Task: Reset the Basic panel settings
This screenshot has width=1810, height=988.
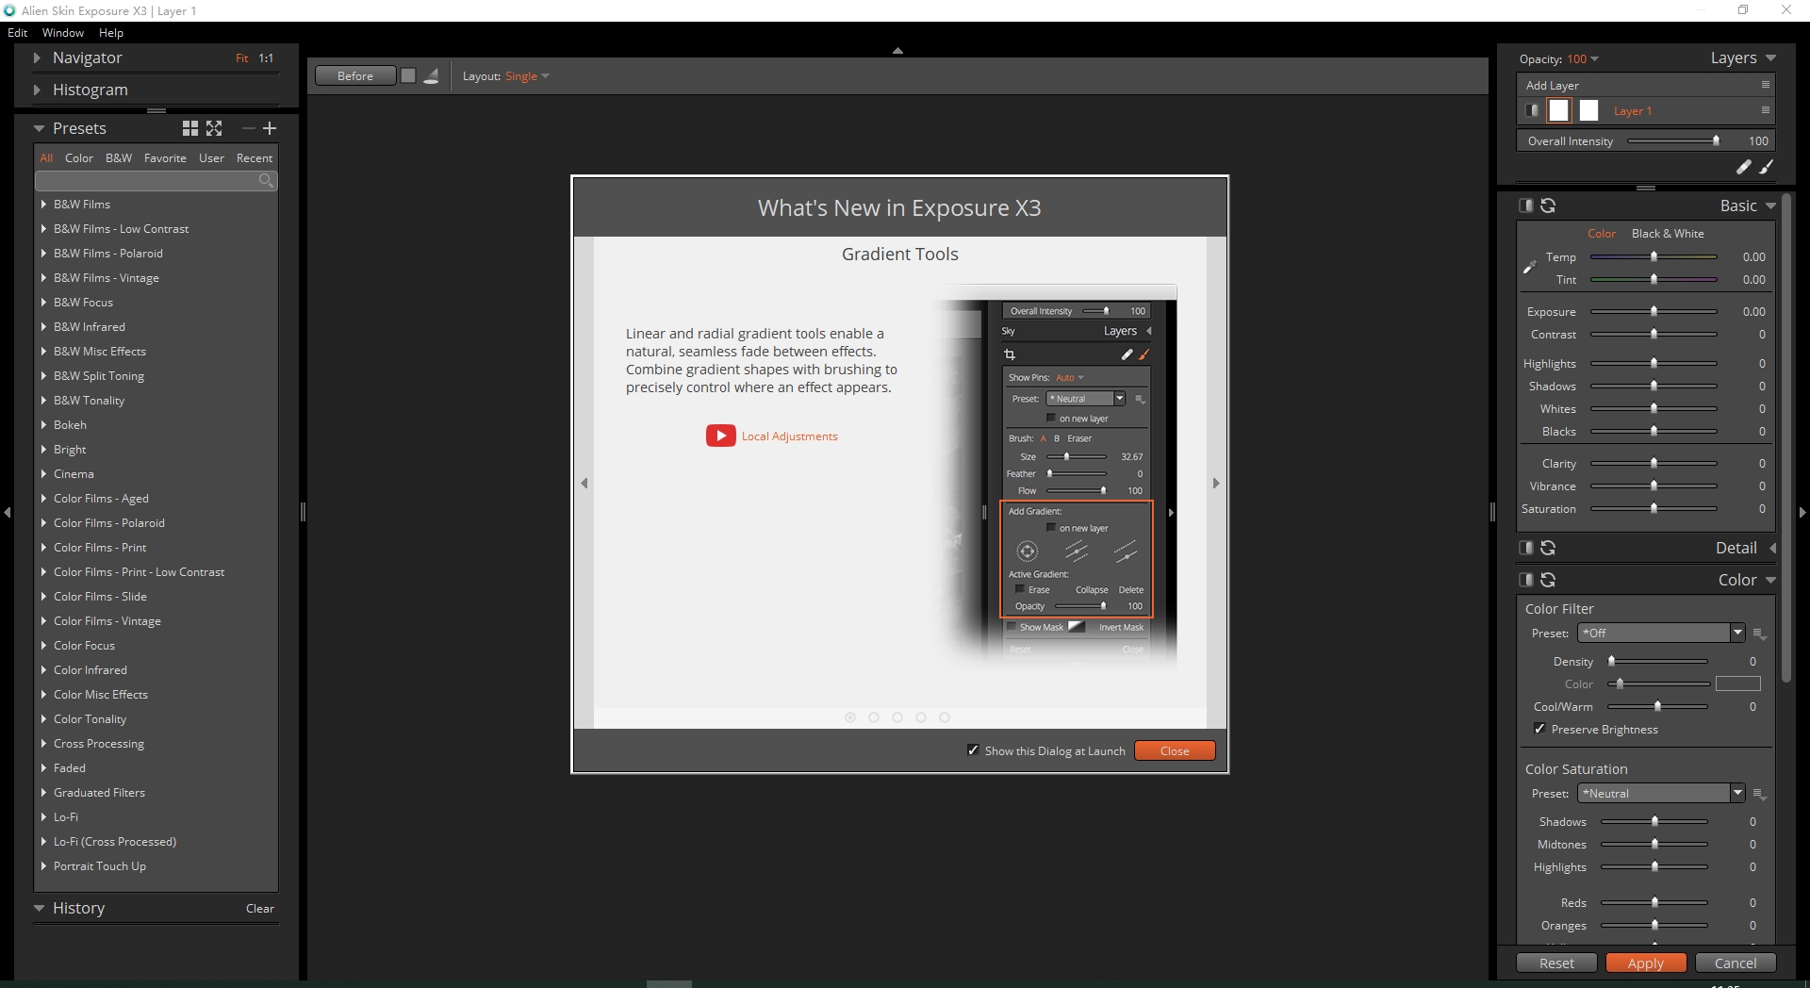Action: point(1548,206)
